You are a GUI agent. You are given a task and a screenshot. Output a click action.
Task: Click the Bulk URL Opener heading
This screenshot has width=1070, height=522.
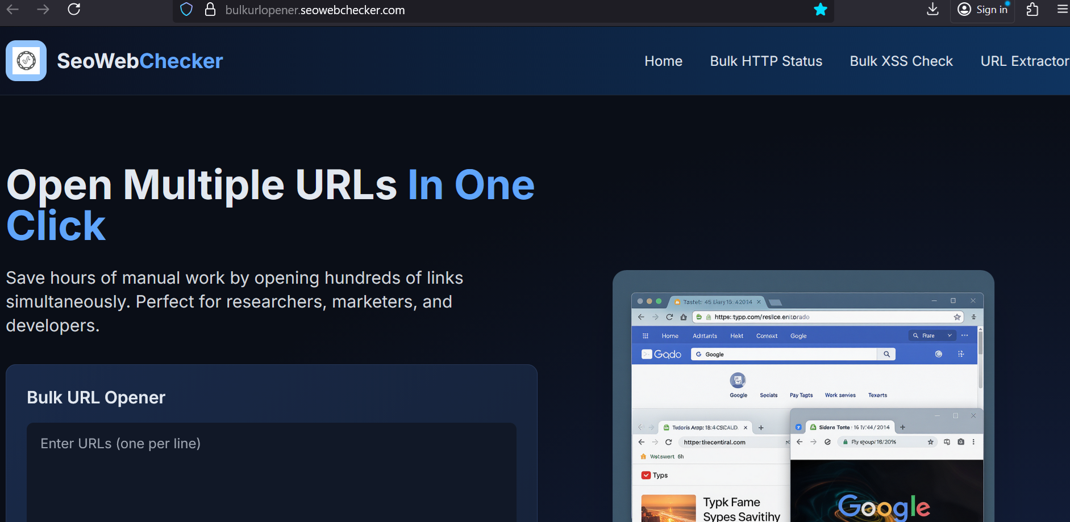(96, 398)
